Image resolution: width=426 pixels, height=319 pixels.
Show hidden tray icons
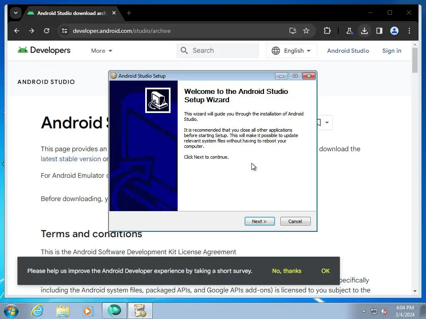(364, 311)
